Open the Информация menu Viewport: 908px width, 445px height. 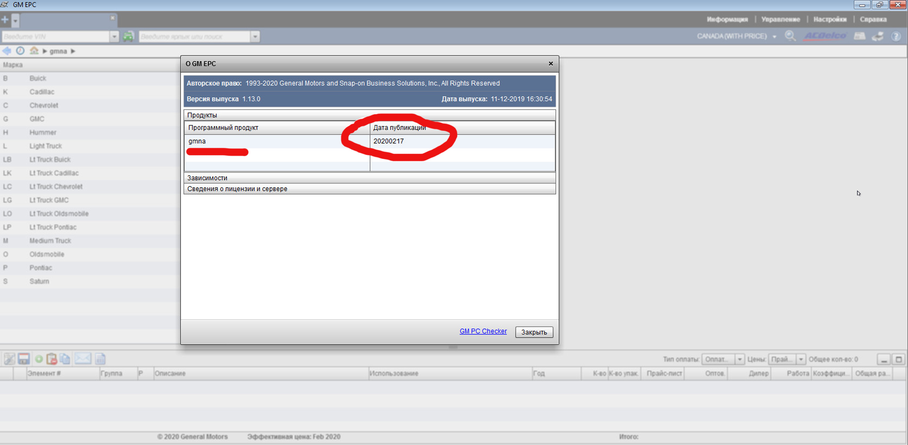tap(727, 19)
